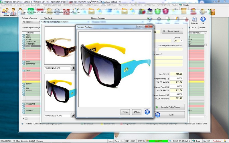Click the blue arrow icon in photo dialog
Viewport: 229px width, 143px height.
click(x=147, y=112)
